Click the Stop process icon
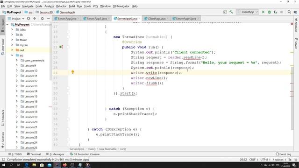Viewport: 299px width, 168px height. point(281,12)
